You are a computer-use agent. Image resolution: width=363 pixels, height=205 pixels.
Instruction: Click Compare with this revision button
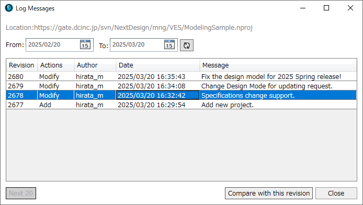269,193
